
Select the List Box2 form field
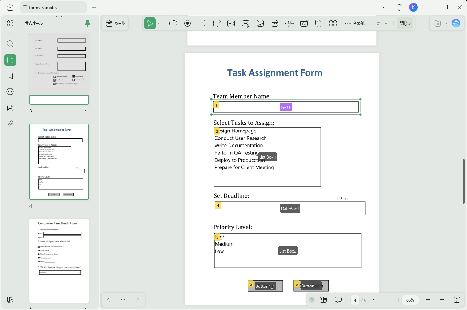[288, 251]
